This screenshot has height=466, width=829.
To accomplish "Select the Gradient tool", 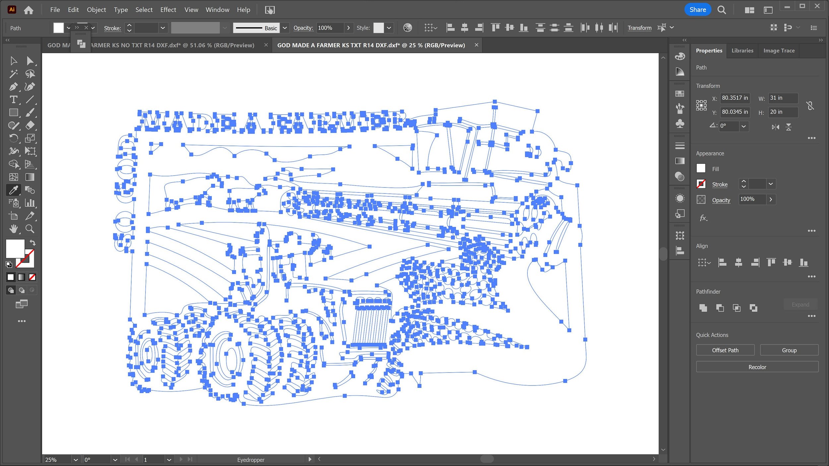I will (30, 177).
